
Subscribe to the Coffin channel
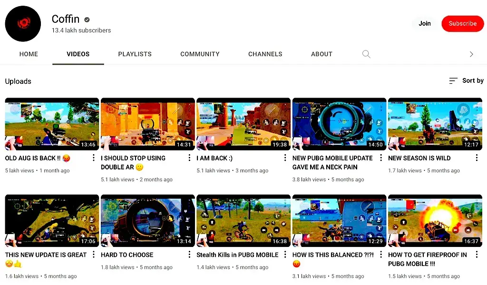click(462, 24)
